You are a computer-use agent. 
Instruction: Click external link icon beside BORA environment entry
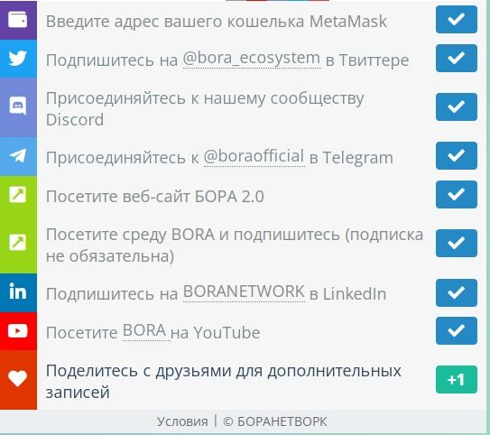[18, 243]
